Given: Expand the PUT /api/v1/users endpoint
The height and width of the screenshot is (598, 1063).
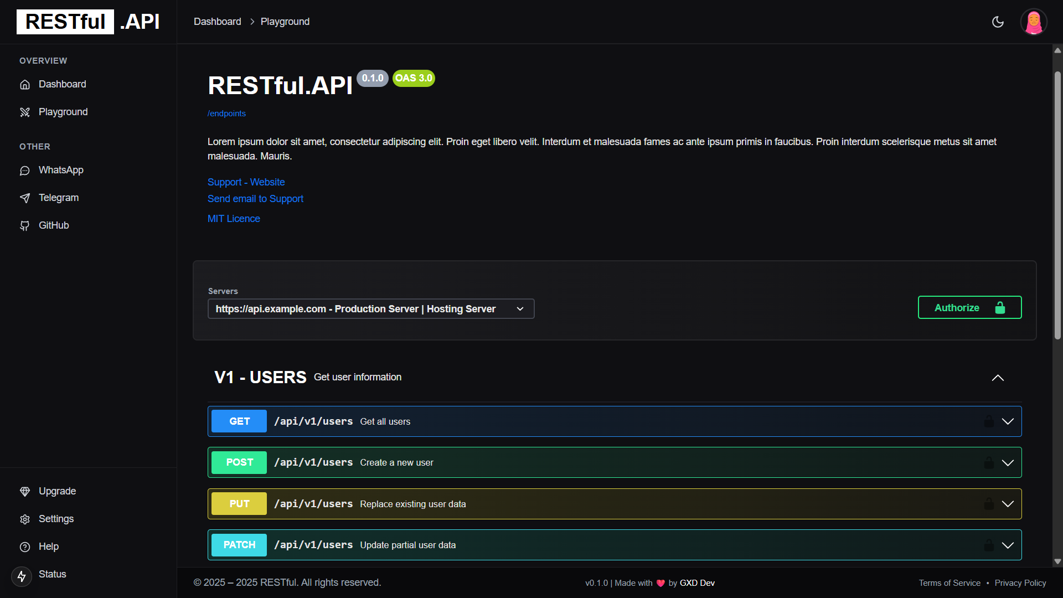Looking at the screenshot, I should 1008,504.
